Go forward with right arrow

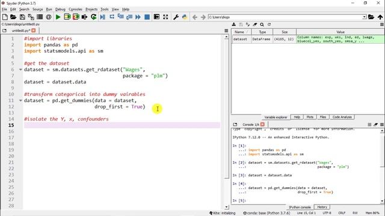click(x=203, y=17)
